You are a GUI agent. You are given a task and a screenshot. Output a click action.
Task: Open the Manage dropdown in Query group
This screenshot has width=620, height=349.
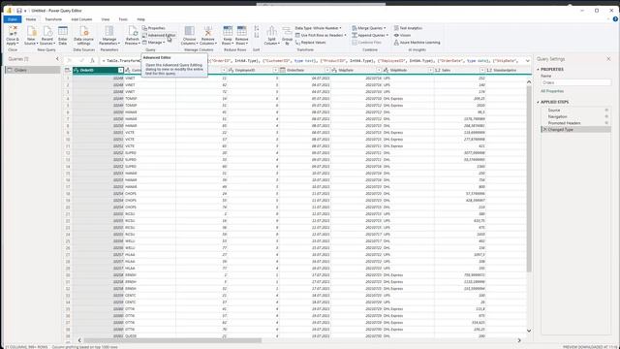click(x=154, y=43)
